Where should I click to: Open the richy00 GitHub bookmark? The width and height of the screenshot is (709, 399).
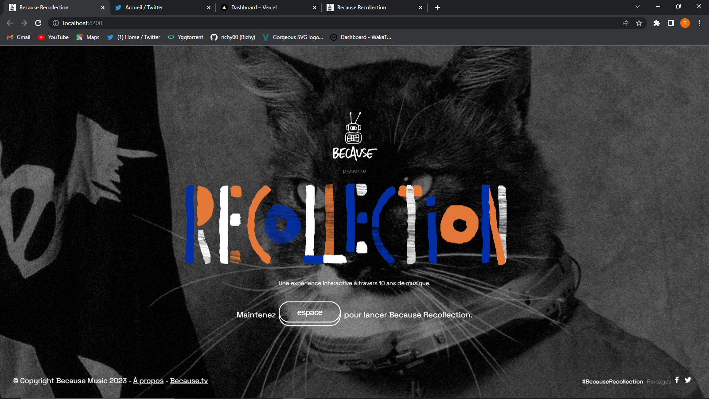[233, 37]
